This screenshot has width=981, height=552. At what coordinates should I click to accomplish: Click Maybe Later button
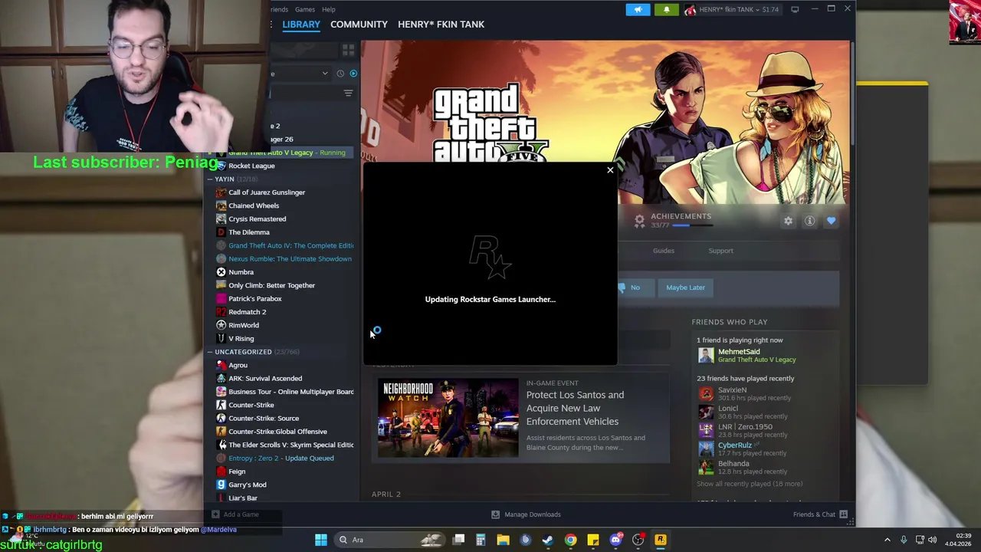(x=685, y=287)
